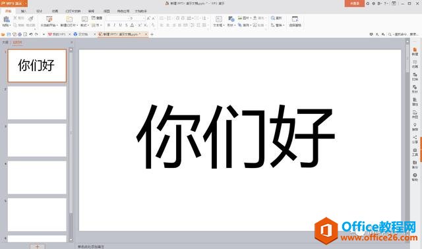Open the Text Box dropdown arrow
This screenshot has width=422, height=249.
224,25
